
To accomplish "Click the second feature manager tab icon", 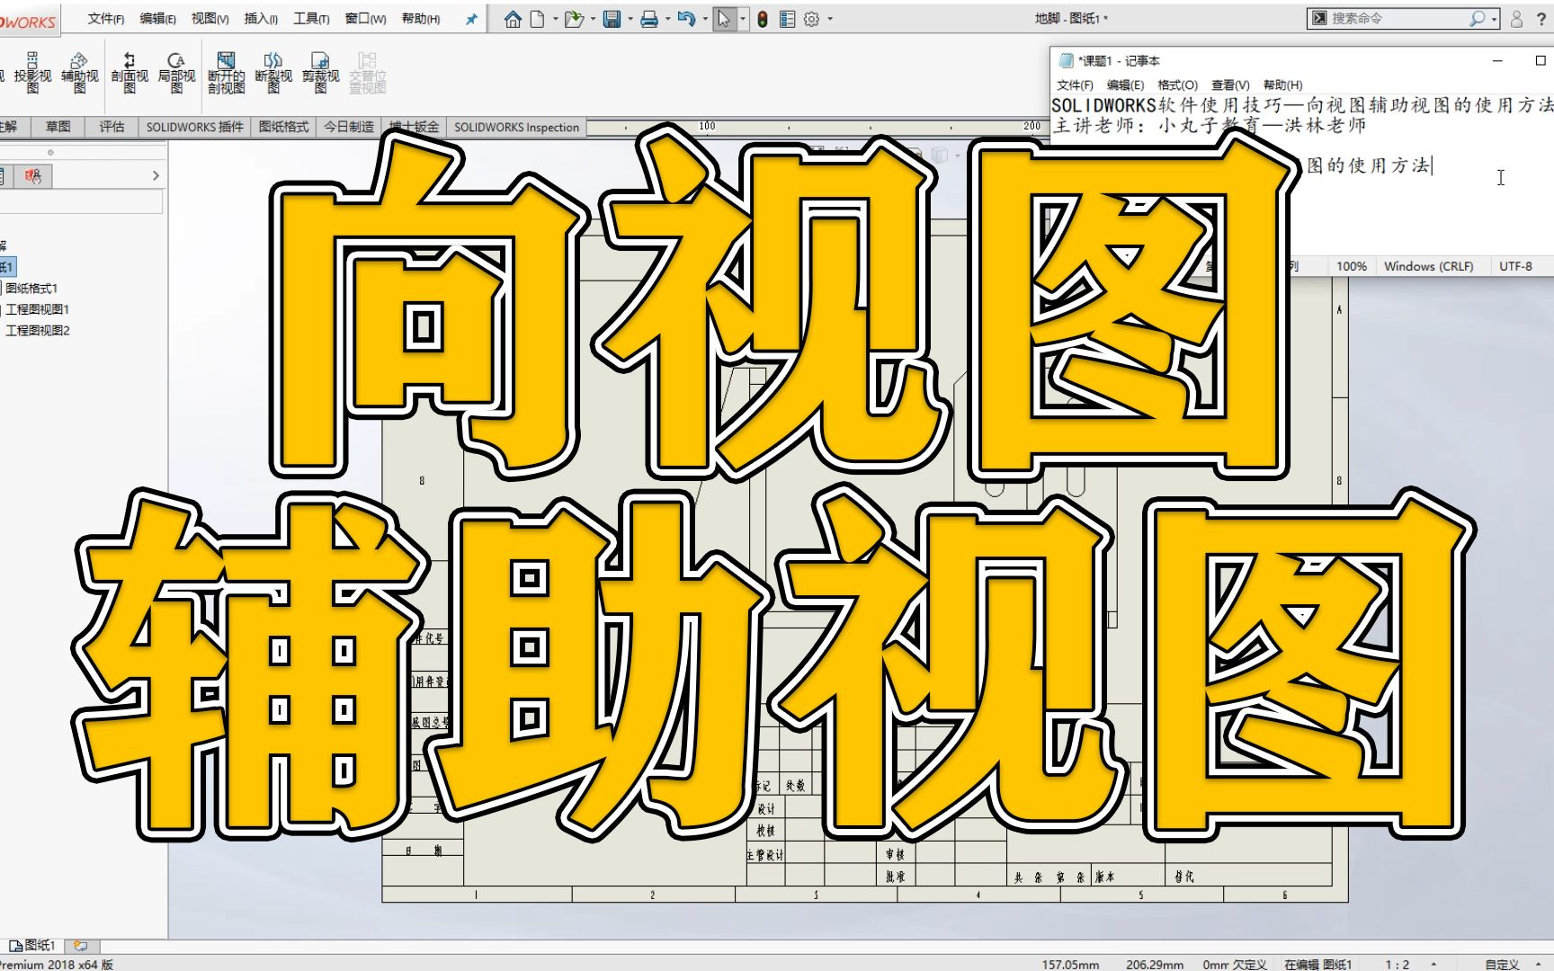I will pyautogui.click(x=33, y=176).
